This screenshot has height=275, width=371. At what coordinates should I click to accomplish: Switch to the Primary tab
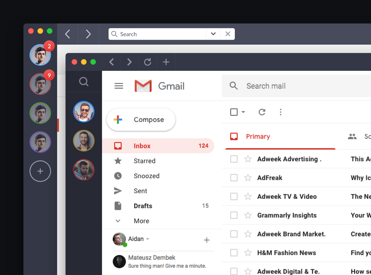pos(280,137)
